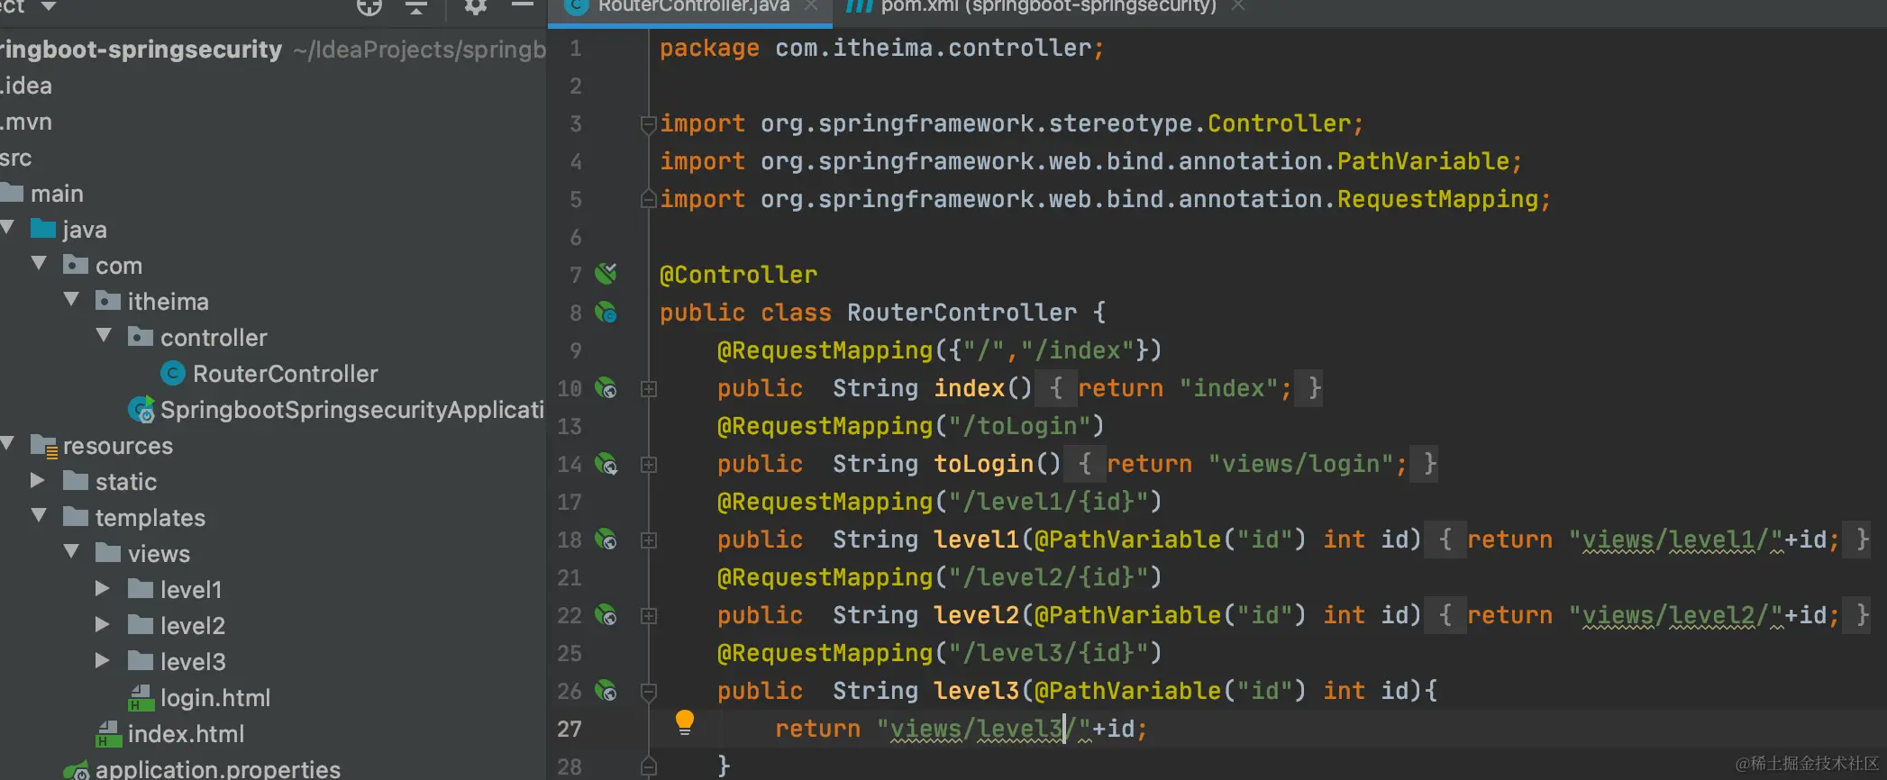Image resolution: width=1887 pixels, height=780 pixels.
Task: Click the login.html file icon
Action: point(141,697)
